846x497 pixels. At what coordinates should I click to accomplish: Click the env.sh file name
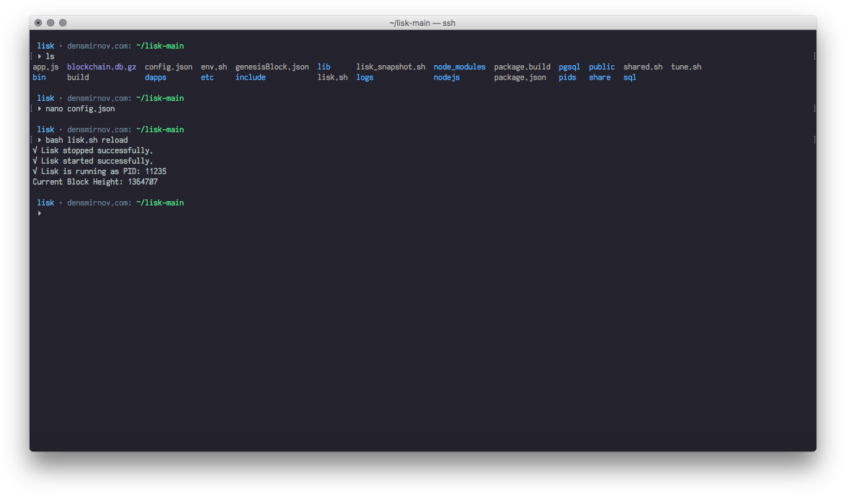pyautogui.click(x=214, y=67)
